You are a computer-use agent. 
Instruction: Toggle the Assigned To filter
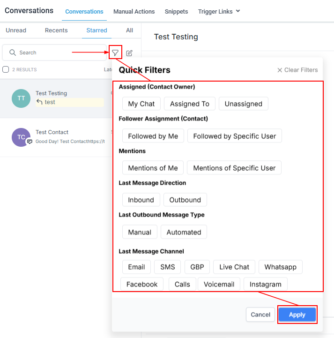[190, 104]
